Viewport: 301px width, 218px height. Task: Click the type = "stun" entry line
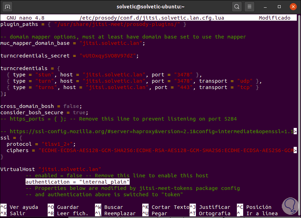click(x=104, y=75)
